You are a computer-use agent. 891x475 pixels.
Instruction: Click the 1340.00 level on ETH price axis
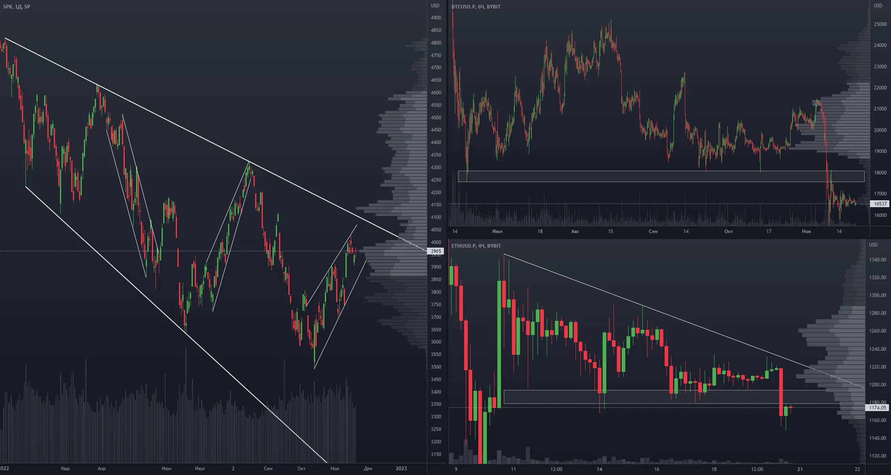click(x=877, y=260)
